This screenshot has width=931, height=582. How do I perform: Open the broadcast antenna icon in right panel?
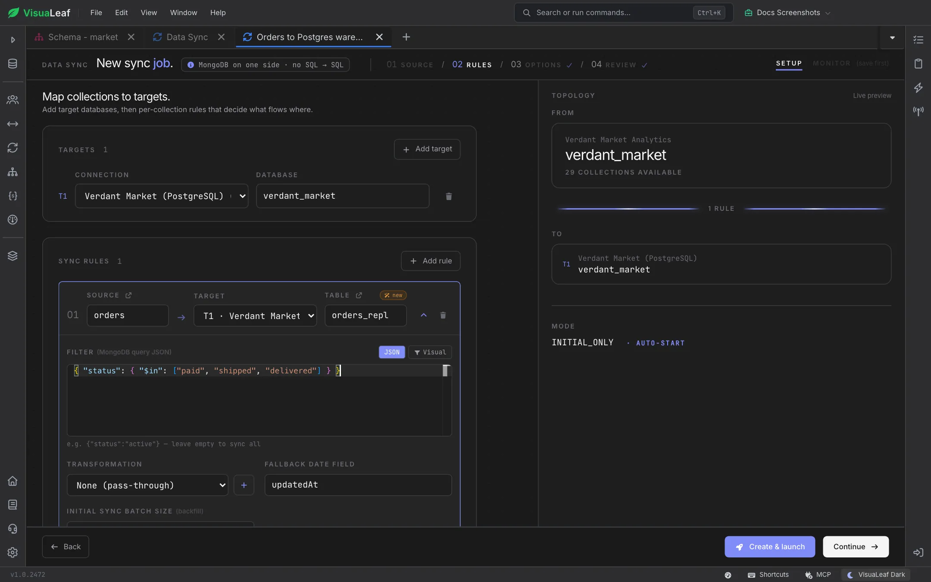pyautogui.click(x=919, y=111)
